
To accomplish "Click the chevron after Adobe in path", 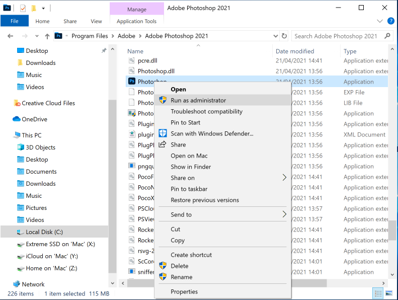I will click(140, 36).
